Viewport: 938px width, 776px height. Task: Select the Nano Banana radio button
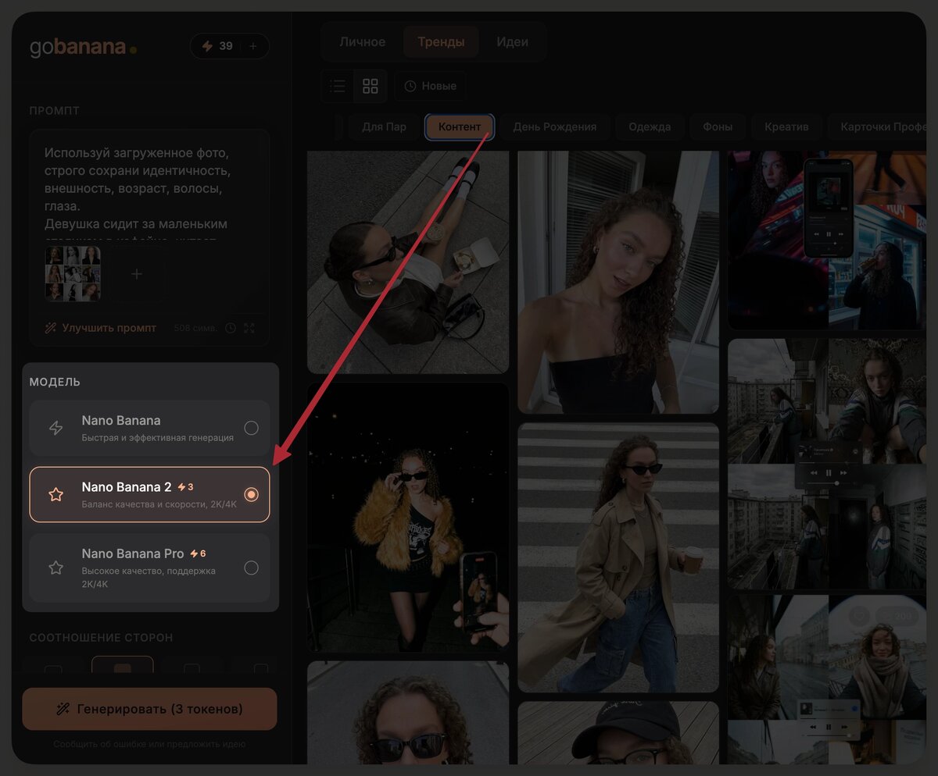coord(251,428)
